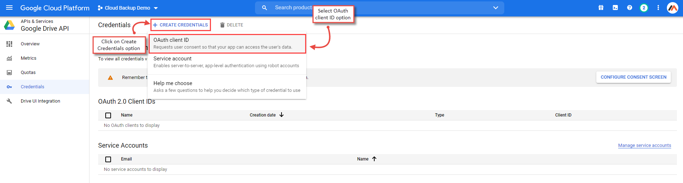Choose Help me choose option
Image resolution: width=683 pixels, height=183 pixels.
pos(227,87)
